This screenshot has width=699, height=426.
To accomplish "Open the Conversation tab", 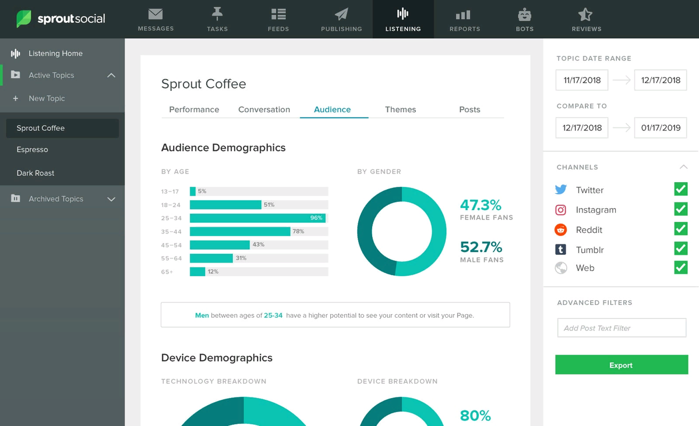I will click(x=264, y=109).
